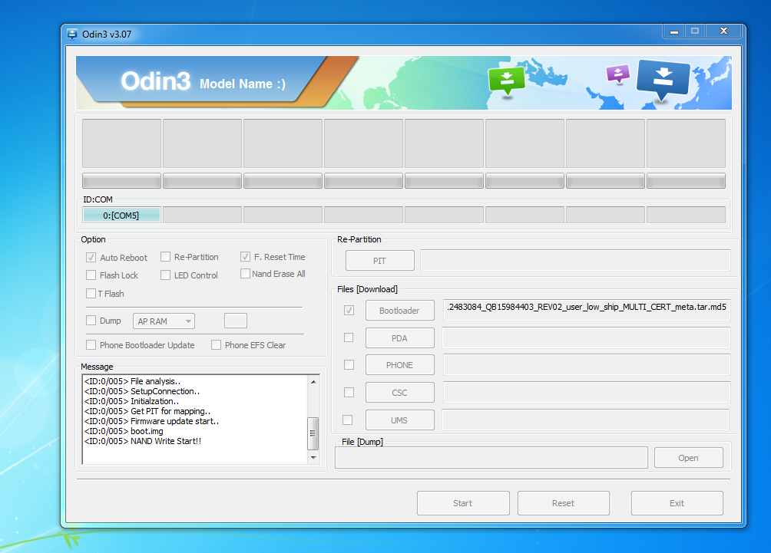The height and width of the screenshot is (553, 771).
Task: Enable the LED Control checkbox
Action: coord(166,275)
